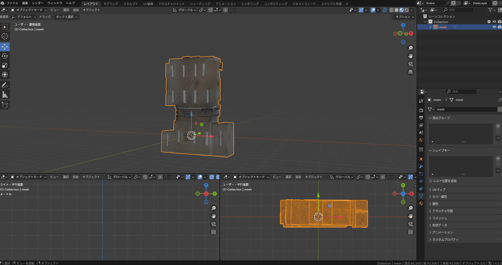Image resolution: width=502 pixels, height=265 pixels.
Task: Pick the Add Cube tool
Action: (x=5, y=105)
